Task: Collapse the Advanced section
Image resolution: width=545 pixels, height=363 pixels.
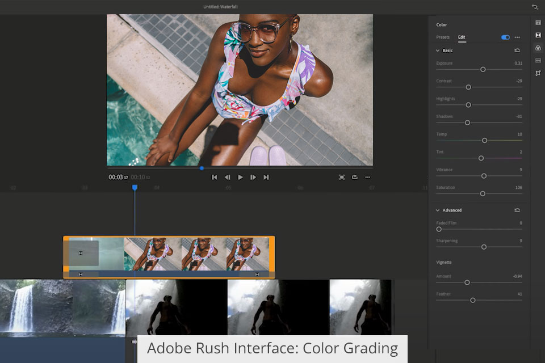Action: (x=438, y=210)
